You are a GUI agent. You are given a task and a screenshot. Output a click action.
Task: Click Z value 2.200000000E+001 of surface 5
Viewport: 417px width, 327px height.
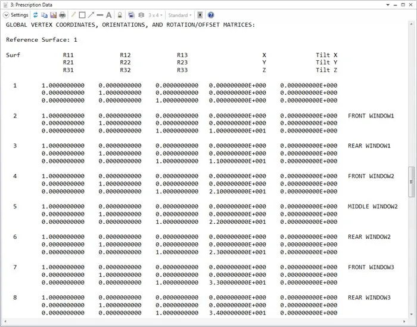click(237, 222)
